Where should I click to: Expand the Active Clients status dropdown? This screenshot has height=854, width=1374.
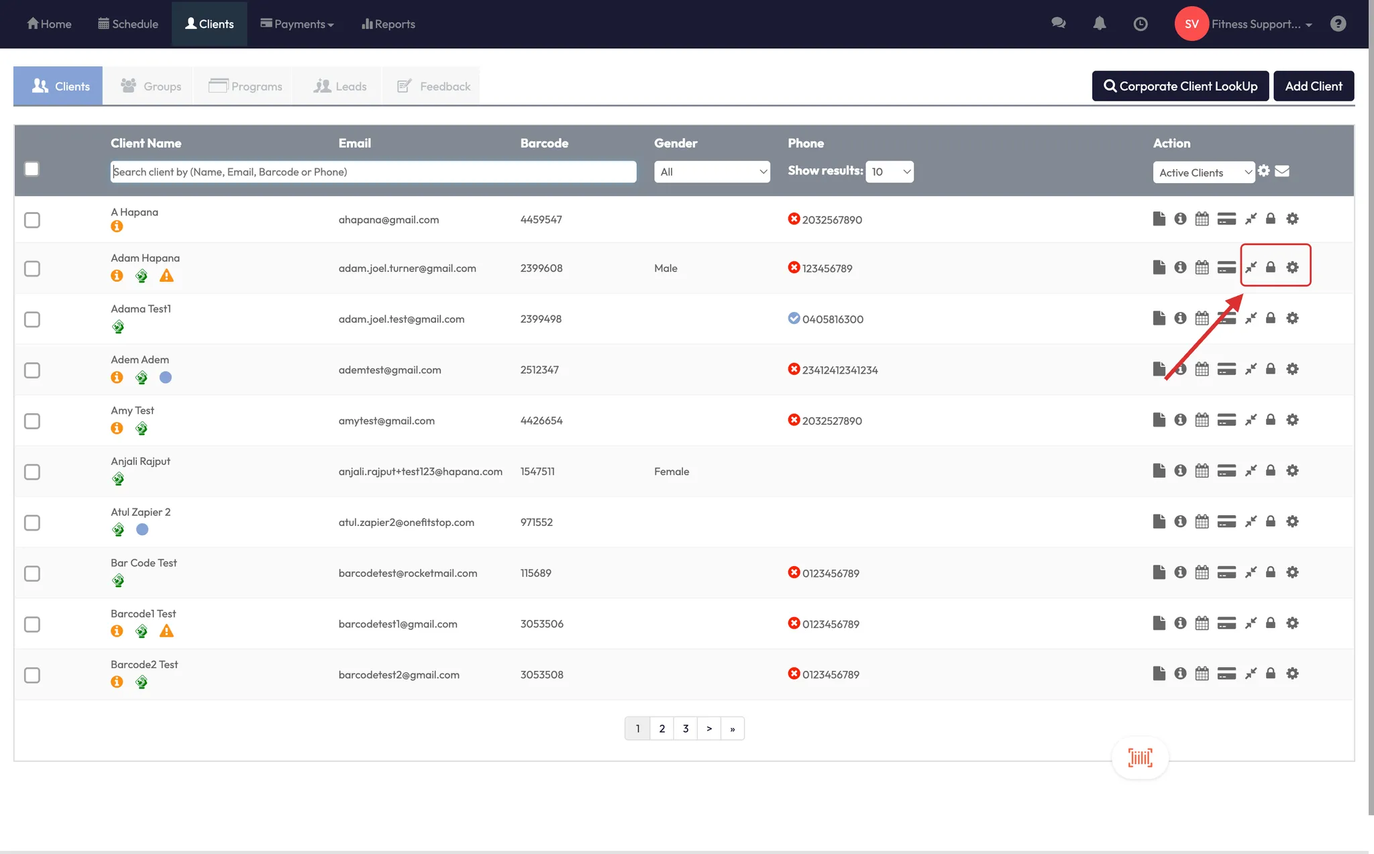coord(1204,172)
